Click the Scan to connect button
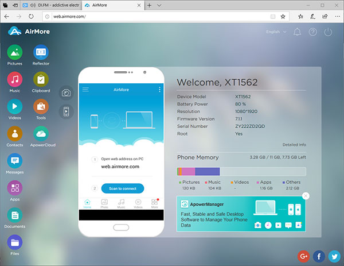The width and height of the screenshot is (344, 266). (x=123, y=188)
